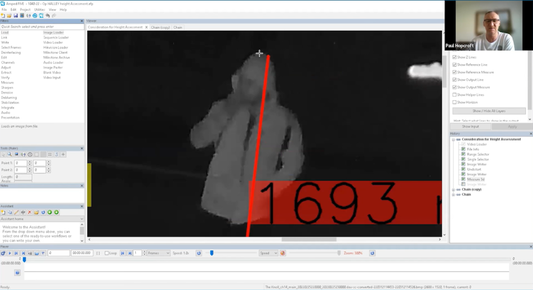Click the next frame button in Player
This screenshot has width=533, height=290.
23,253
